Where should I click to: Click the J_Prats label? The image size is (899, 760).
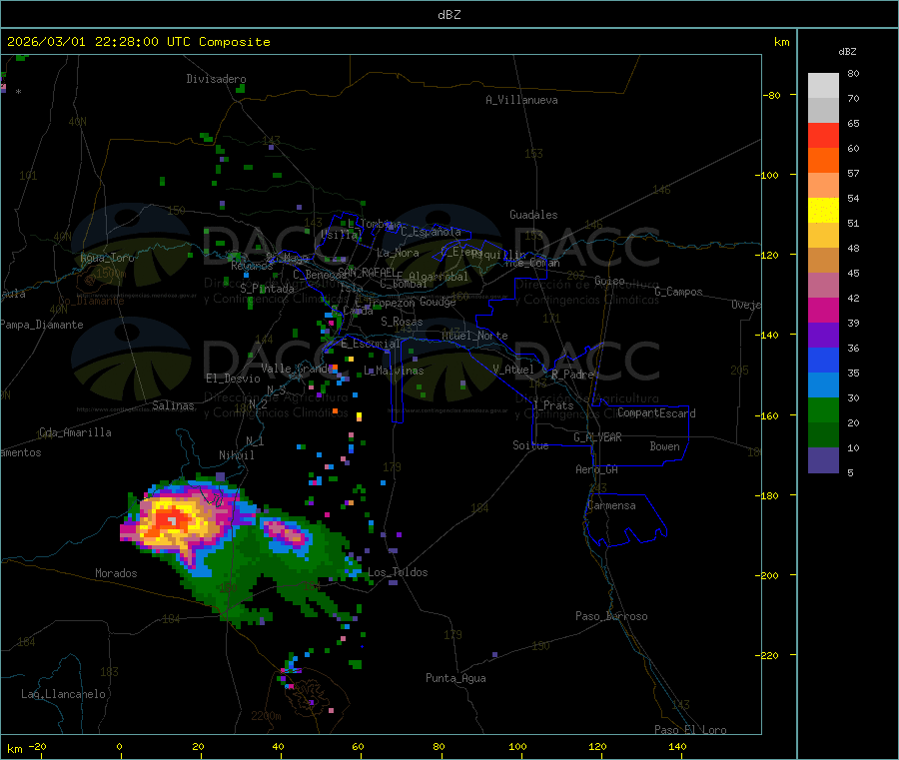point(552,405)
